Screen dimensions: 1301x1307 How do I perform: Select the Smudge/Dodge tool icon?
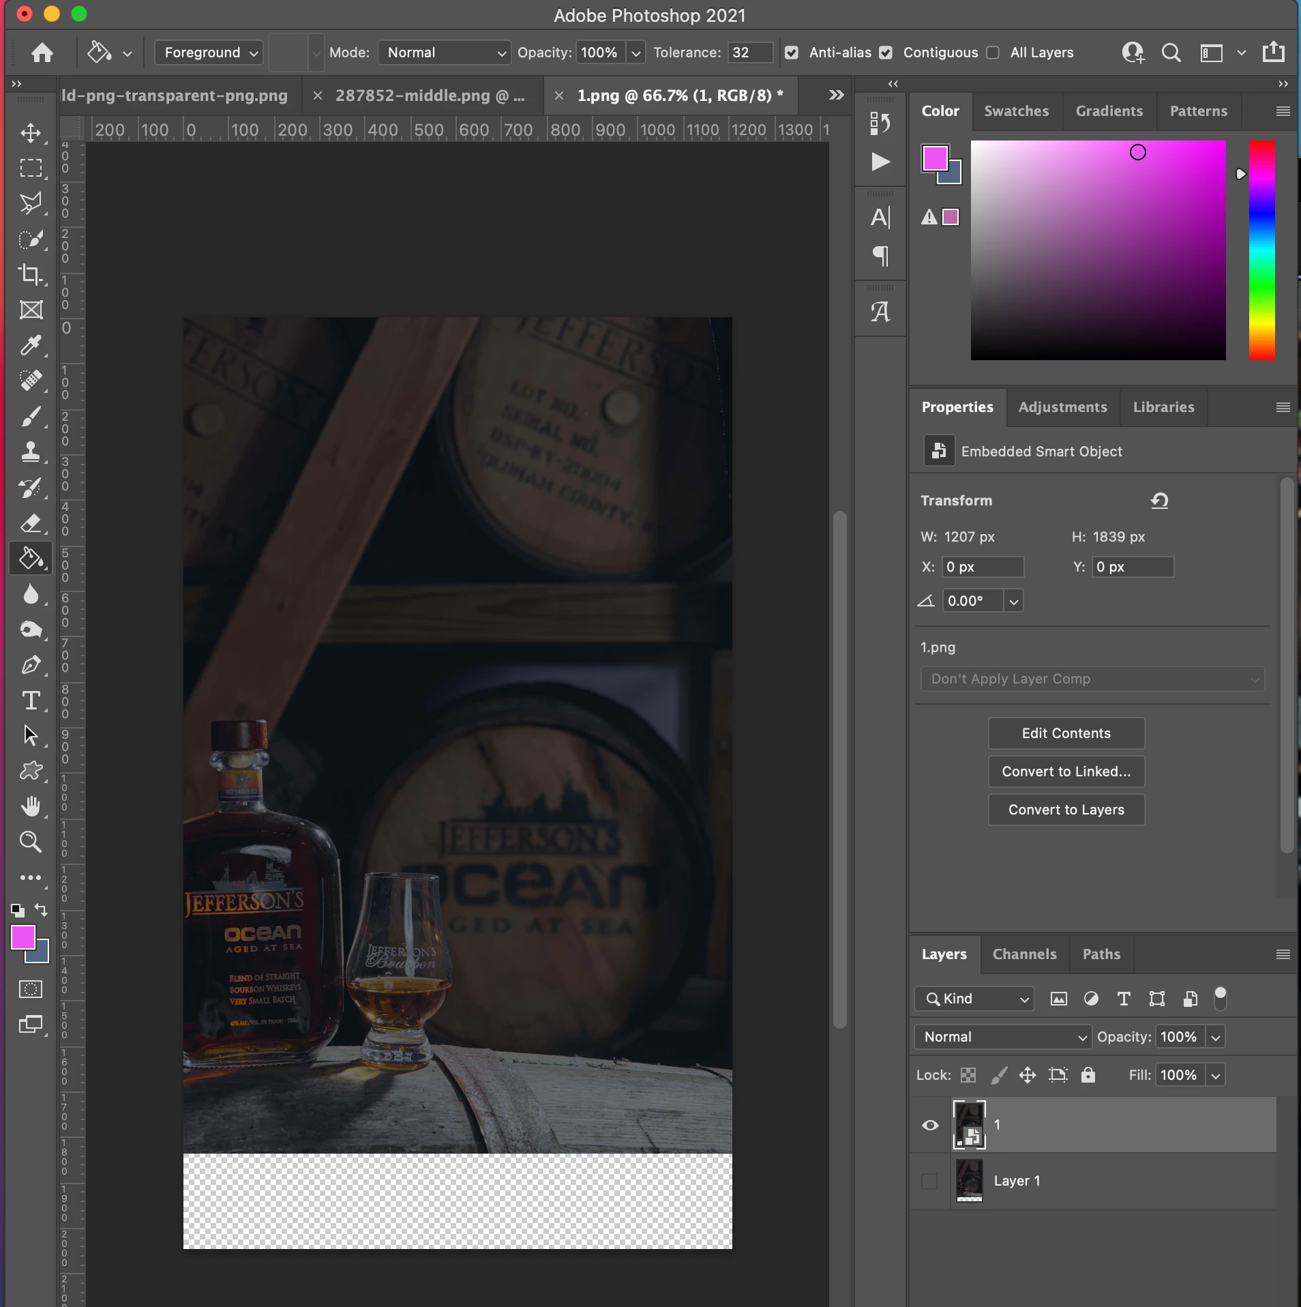point(31,630)
